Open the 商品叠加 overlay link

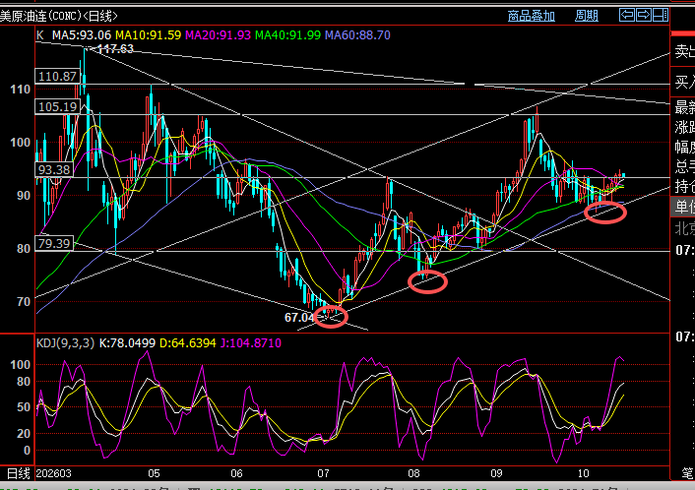point(531,16)
